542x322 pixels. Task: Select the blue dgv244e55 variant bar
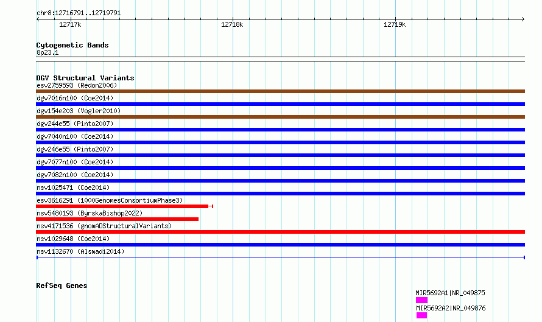[280, 130]
